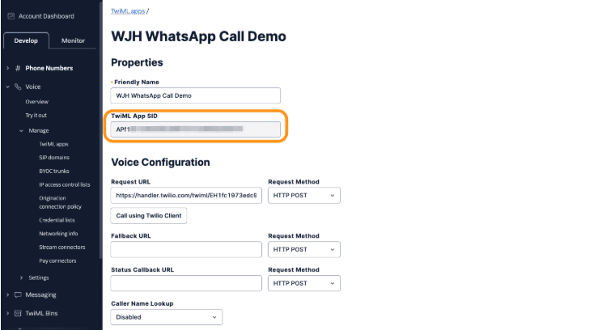Click the Messaging chat bubble icon
The image size is (602, 330).
coord(18,295)
